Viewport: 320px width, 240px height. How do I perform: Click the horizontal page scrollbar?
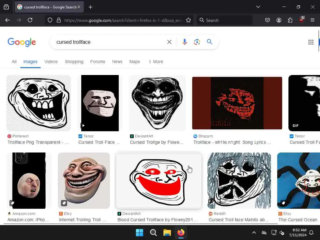(141, 224)
